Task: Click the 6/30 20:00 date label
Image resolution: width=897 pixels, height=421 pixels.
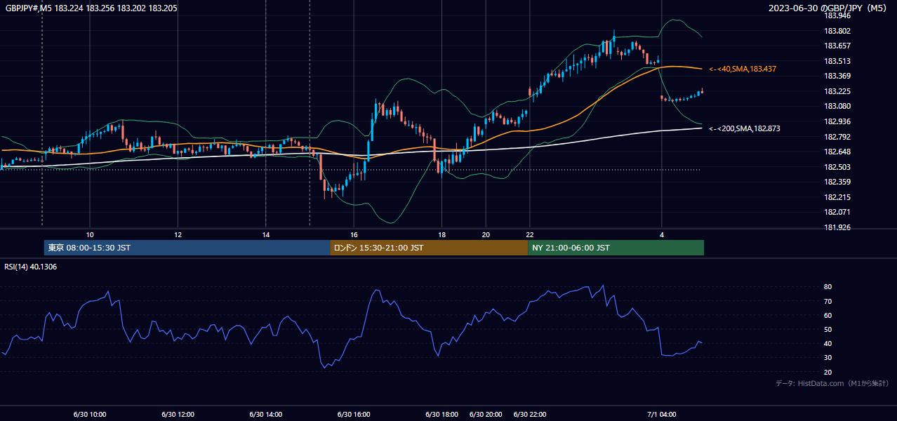Action: tap(486, 415)
